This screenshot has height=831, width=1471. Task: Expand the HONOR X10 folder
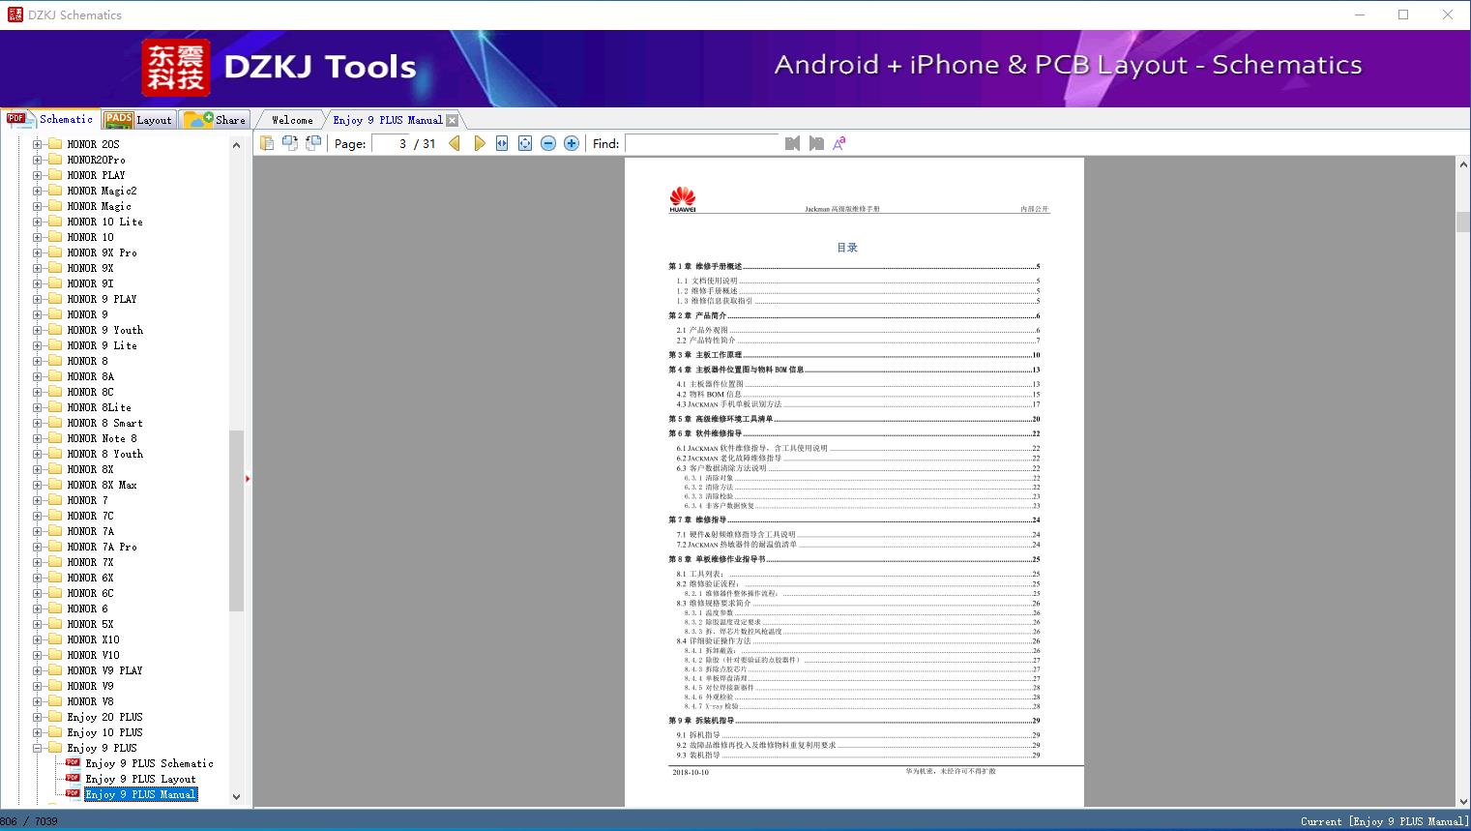pos(37,639)
